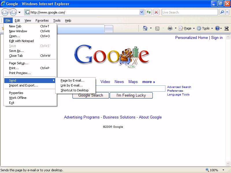Open search provider options dropdown
Screen dimensions: 231x173
tap(227, 12)
